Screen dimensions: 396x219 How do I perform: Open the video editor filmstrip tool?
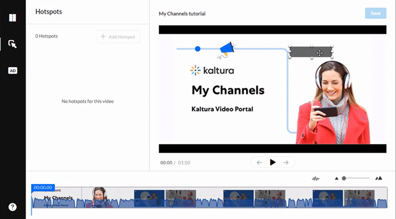tap(13, 18)
